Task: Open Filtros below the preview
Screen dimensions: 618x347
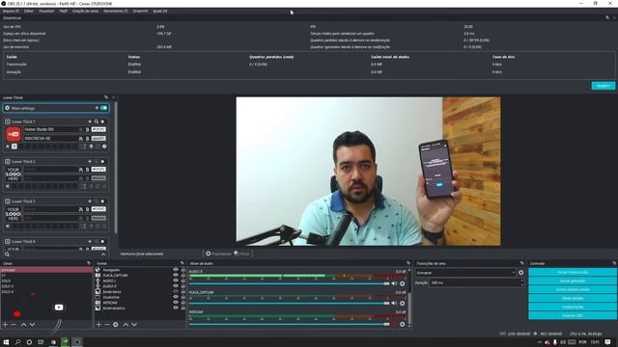Action: (x=242, y=254)
